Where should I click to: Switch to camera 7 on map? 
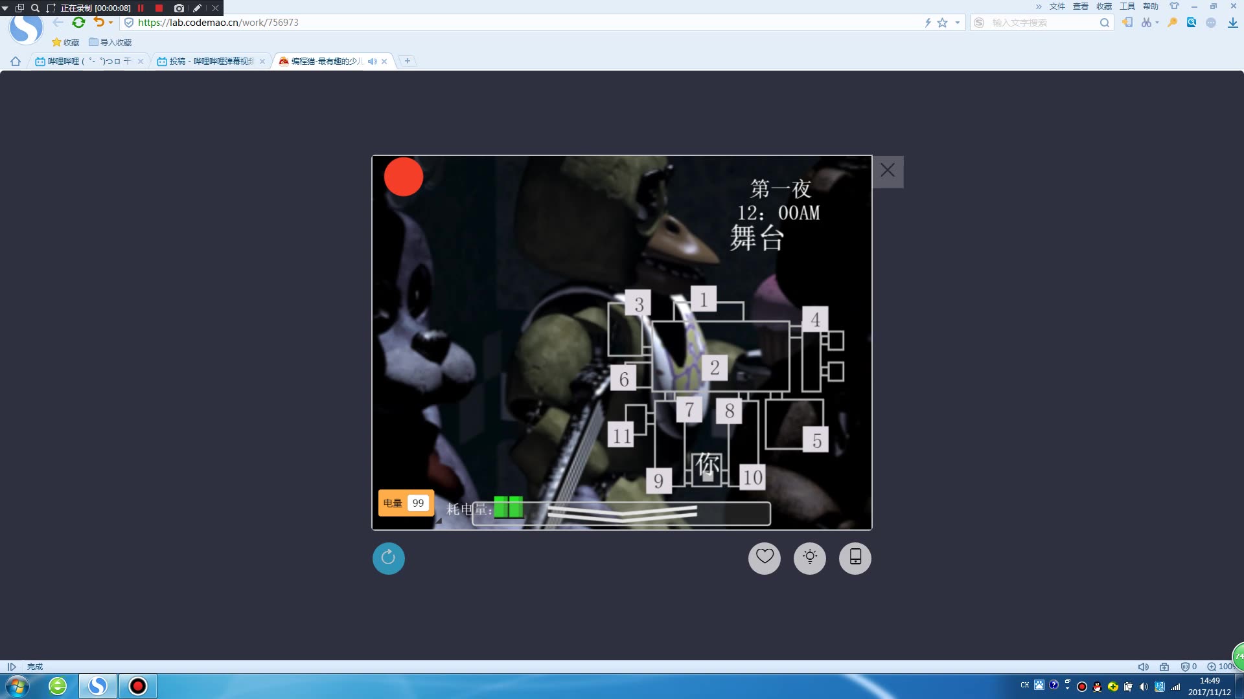pos(689,410)
